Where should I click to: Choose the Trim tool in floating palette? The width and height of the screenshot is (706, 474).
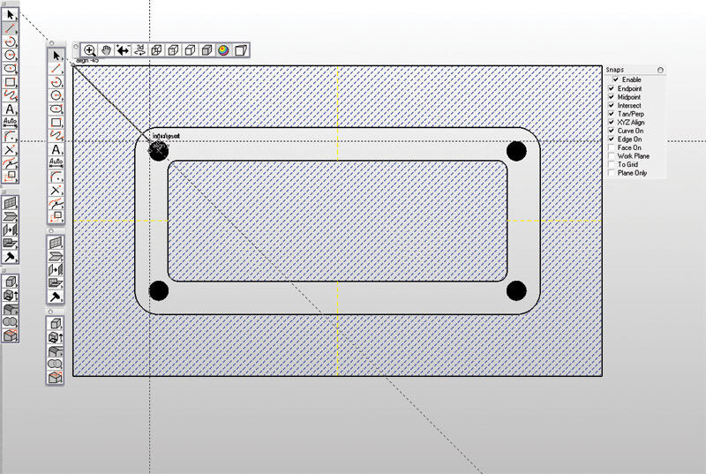click(x=56, y=190)
